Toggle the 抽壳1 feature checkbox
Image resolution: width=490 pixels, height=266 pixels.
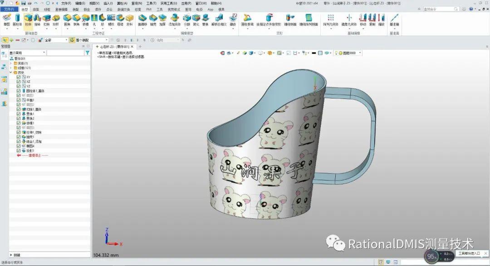(19, 137)
